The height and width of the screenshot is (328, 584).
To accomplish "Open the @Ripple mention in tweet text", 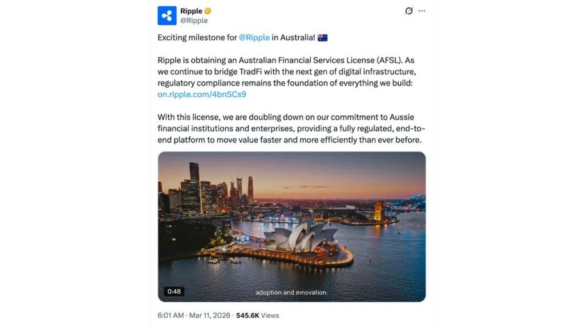I will click(254, 38).
